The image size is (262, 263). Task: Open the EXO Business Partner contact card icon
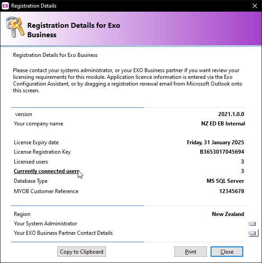pos(253,233)
